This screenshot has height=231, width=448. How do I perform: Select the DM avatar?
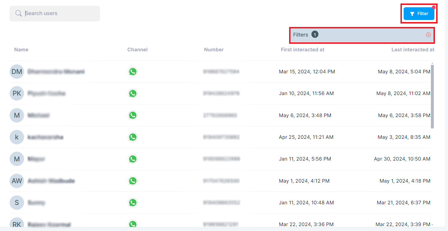click(x=17, y=72)
